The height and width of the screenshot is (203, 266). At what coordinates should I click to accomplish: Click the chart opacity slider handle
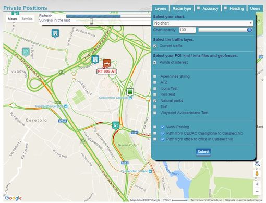coord(249,30)
